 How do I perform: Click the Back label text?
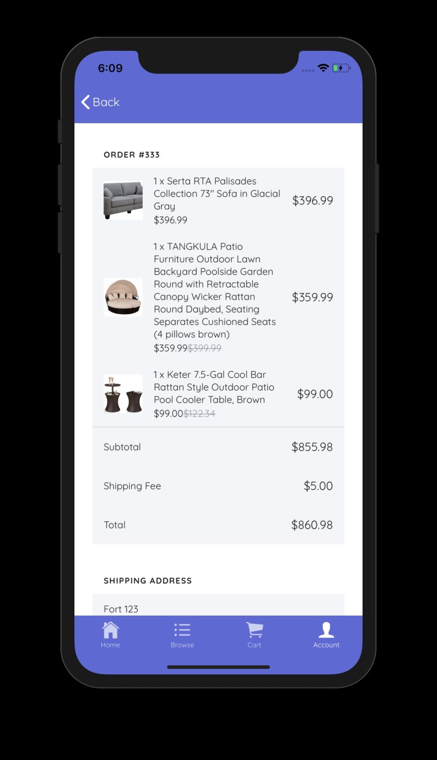click(x=106, y=102)
